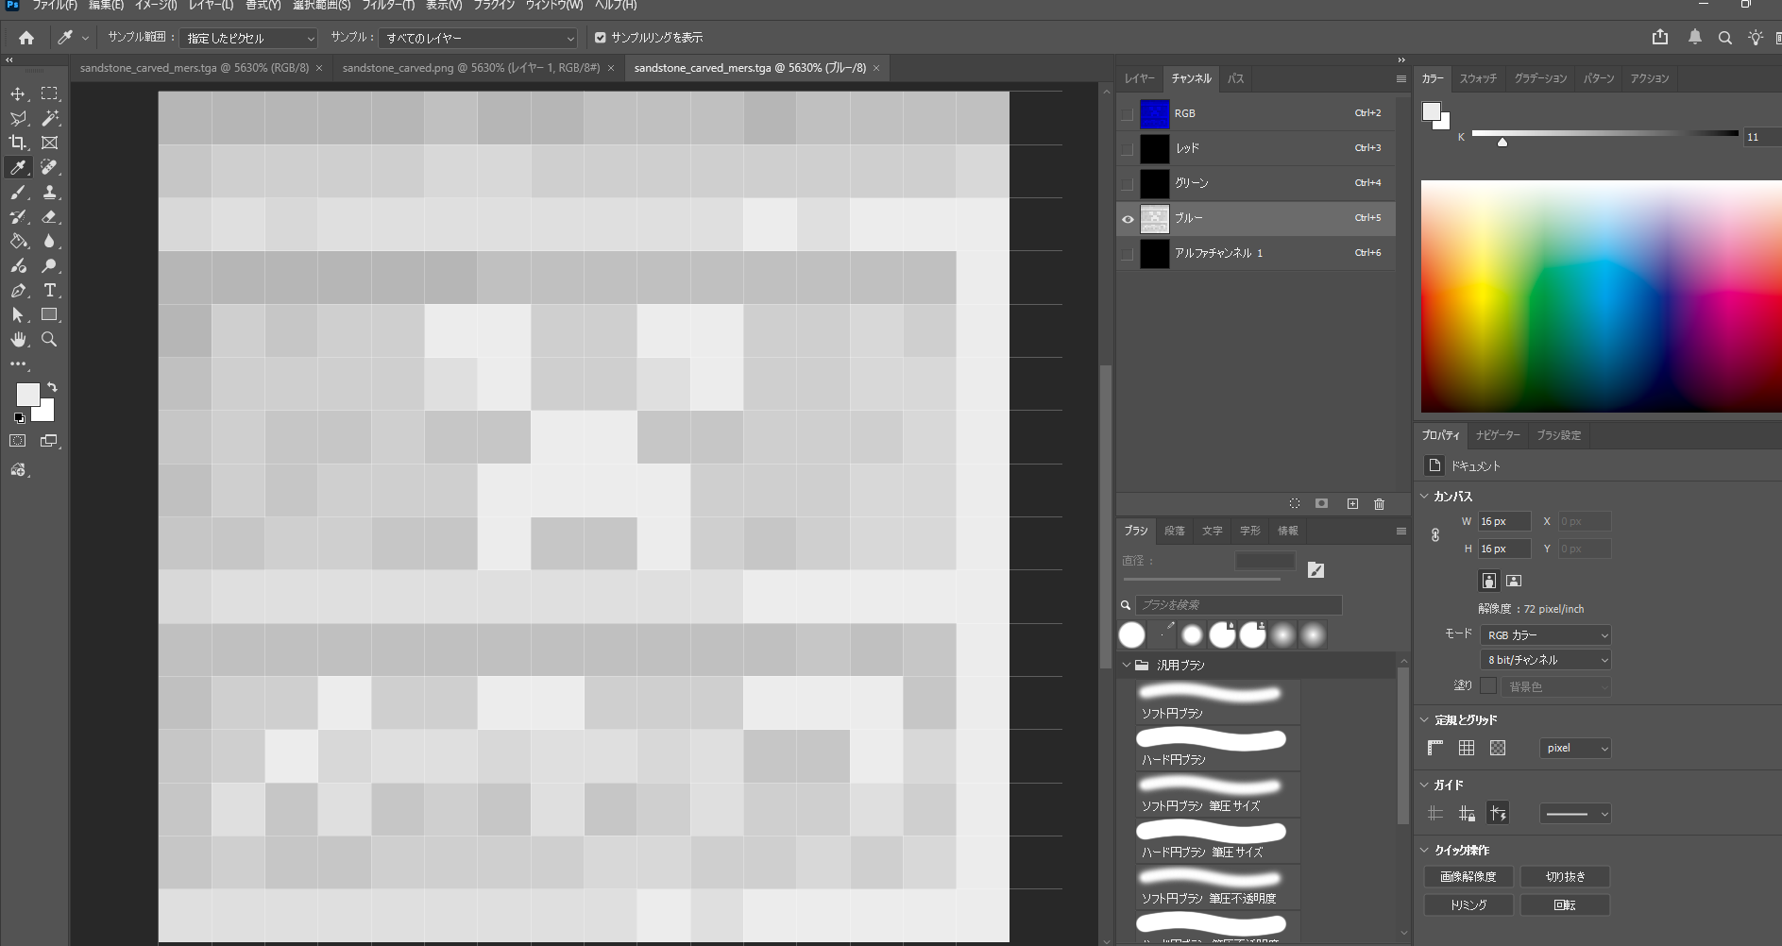Screen dimensions: 1782x946
Task: Select the Rectangle shape tool
Action: pos(50,314)
